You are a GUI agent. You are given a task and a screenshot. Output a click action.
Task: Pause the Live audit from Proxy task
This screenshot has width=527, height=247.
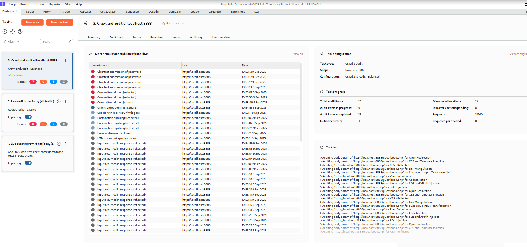point(59,101)
